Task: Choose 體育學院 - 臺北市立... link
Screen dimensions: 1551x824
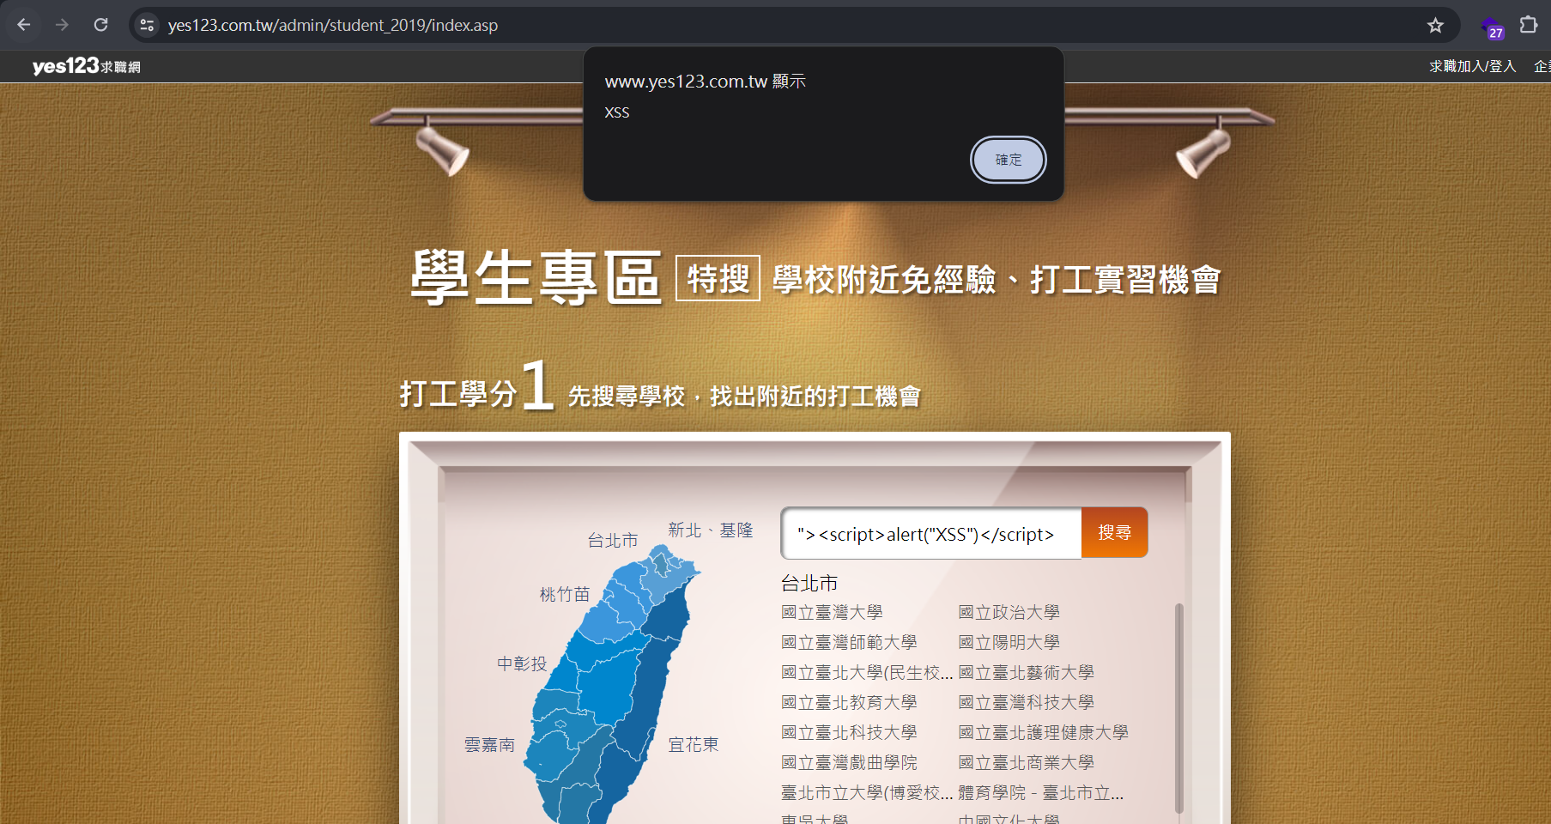Action: [1040, 792]
